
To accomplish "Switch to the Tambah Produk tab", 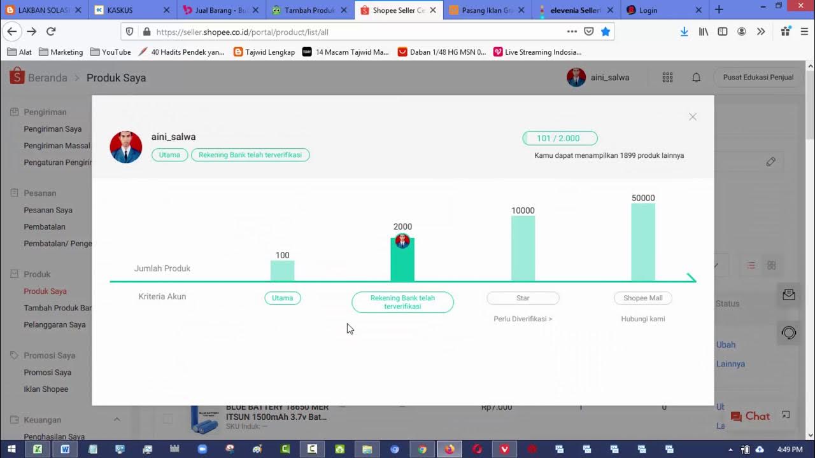I will 310,10.
